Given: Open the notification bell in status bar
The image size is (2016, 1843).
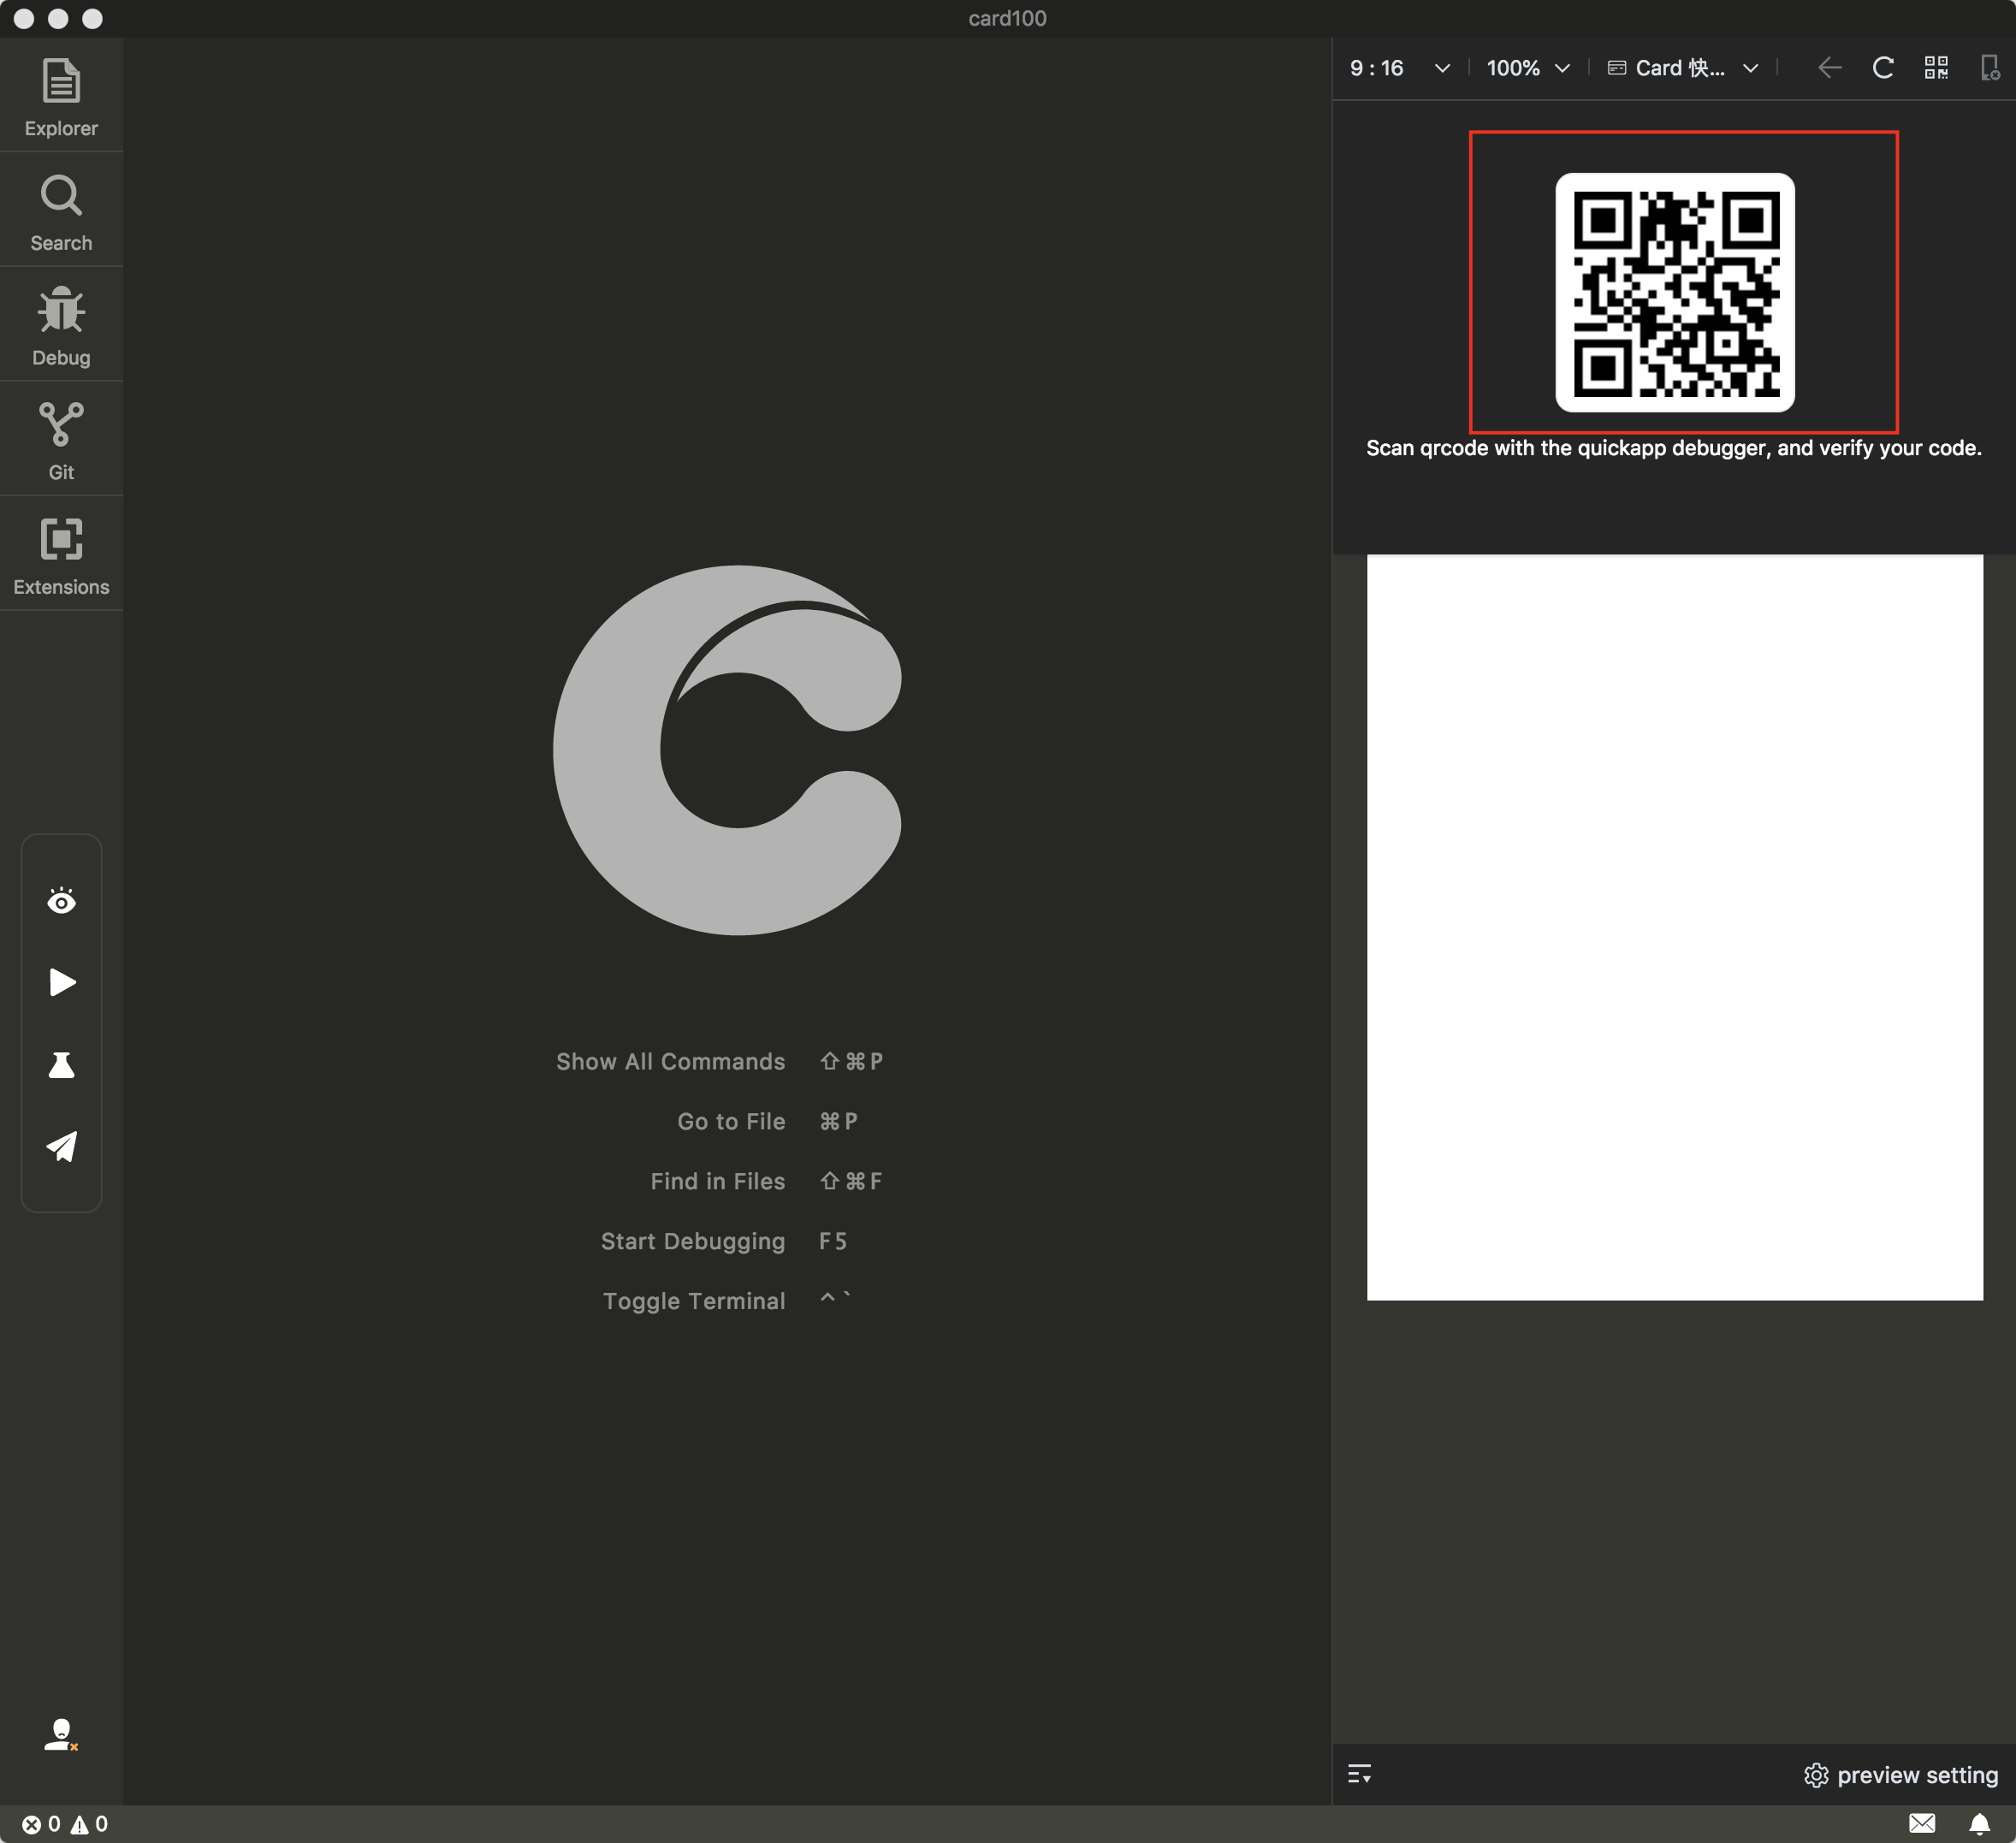Looking at the screenshot, I should coord(1979,1824).
